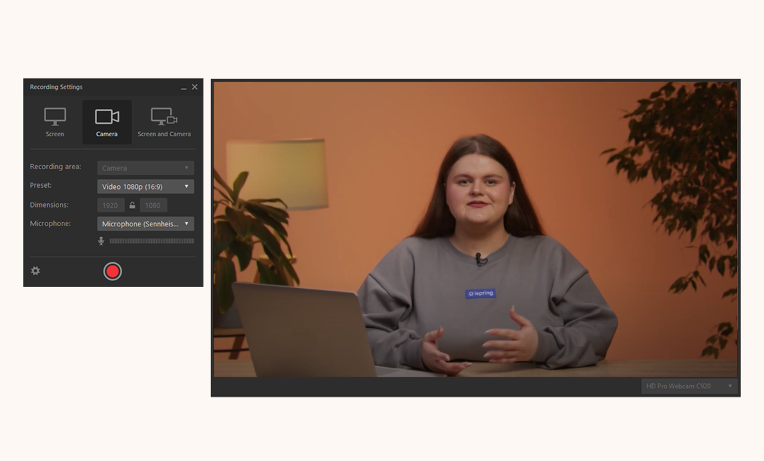The image size is (764, 461).
Task: Click the Preset label text
Action: [41, 185]
